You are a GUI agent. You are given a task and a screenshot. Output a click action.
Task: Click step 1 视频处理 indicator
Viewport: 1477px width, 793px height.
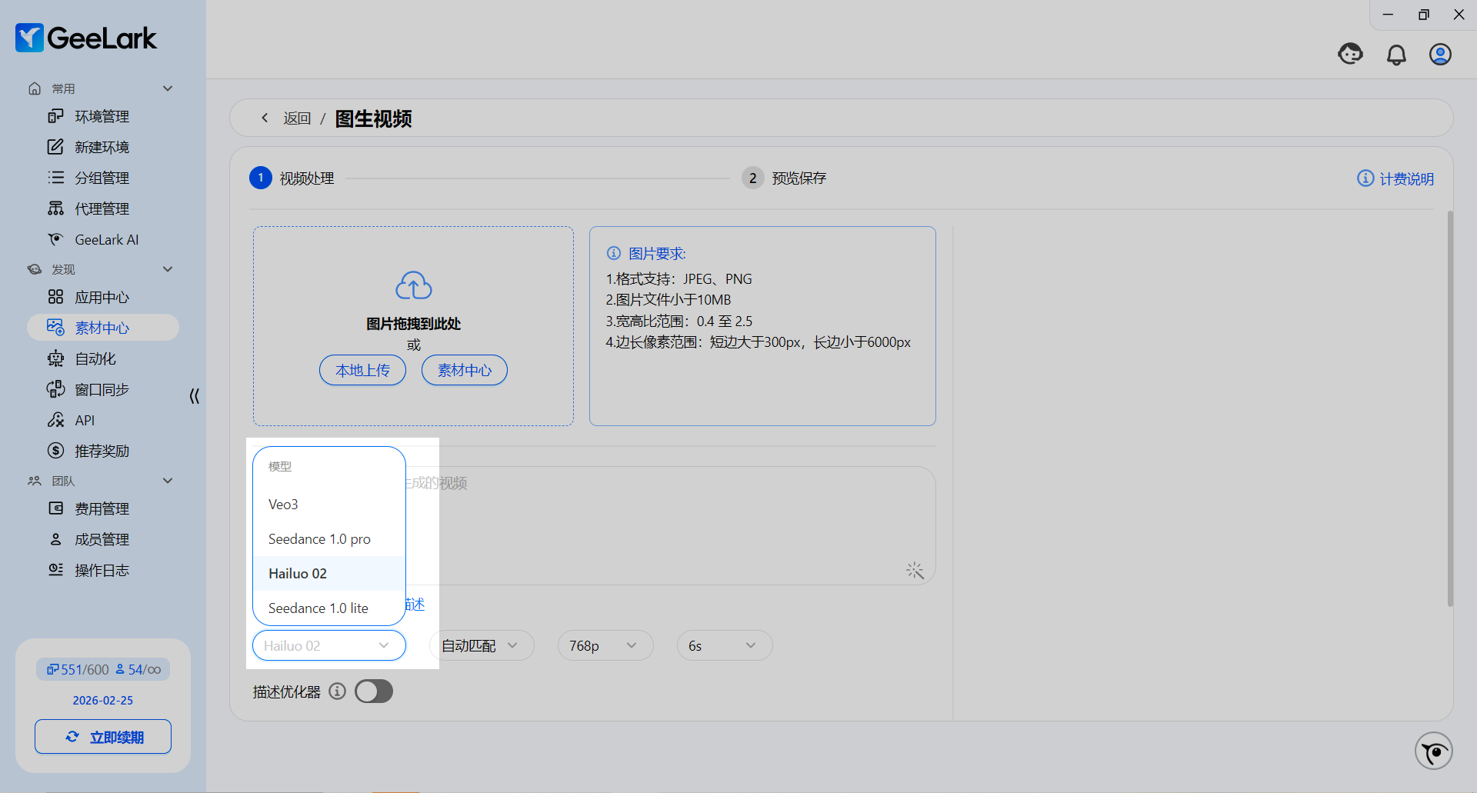[x=292, y=178]
